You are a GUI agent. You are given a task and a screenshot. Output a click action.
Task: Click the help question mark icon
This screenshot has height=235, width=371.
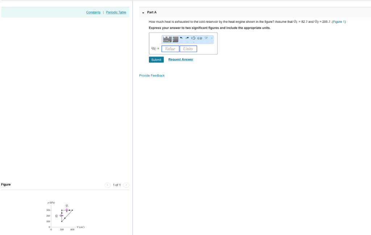(x=207, y=38)
